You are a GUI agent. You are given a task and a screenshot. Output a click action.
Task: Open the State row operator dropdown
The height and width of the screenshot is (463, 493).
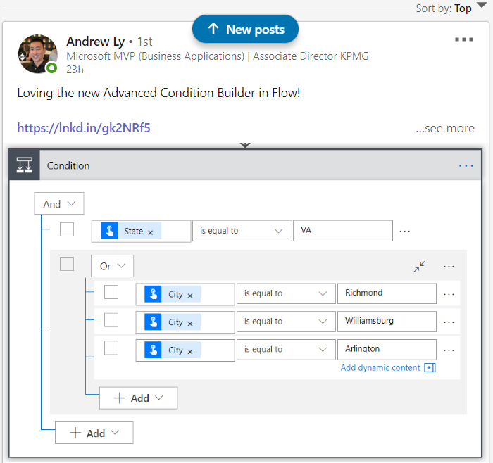pyautogui.click(x=242, y=231)
